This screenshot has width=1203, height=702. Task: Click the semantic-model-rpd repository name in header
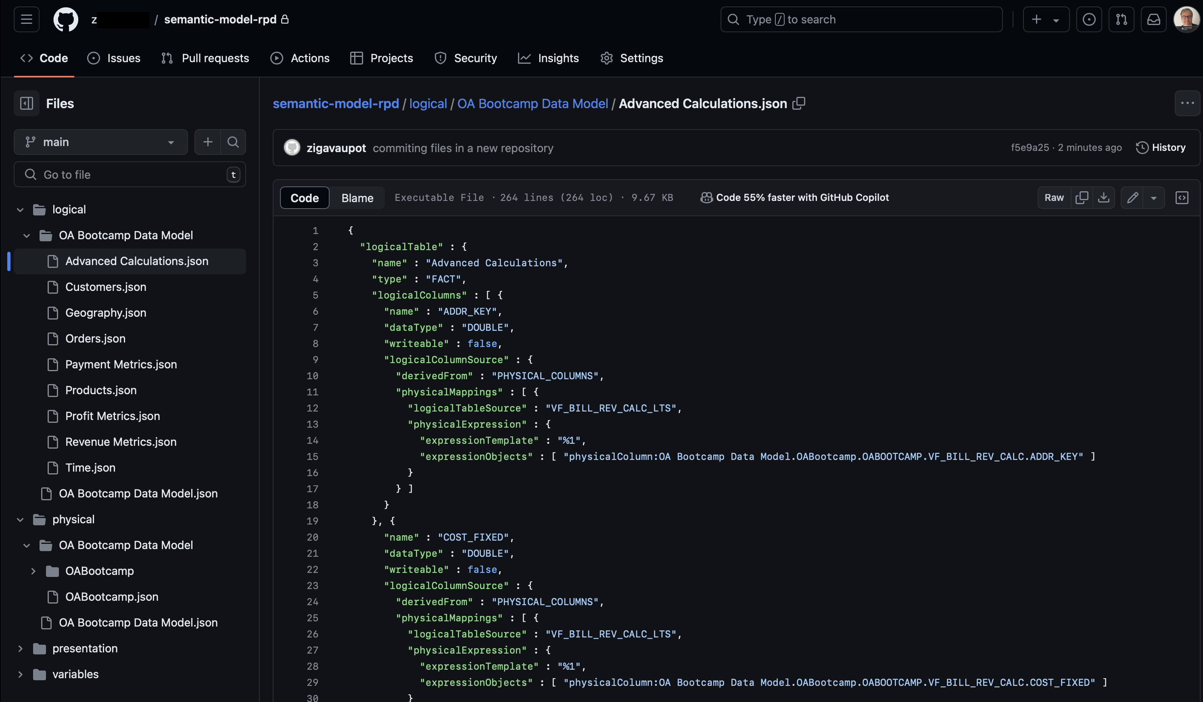pyautogui.click(x=220, y=20)
